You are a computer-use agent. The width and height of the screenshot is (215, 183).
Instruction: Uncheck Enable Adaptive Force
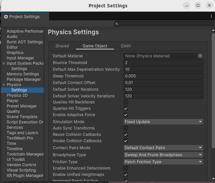126,115
